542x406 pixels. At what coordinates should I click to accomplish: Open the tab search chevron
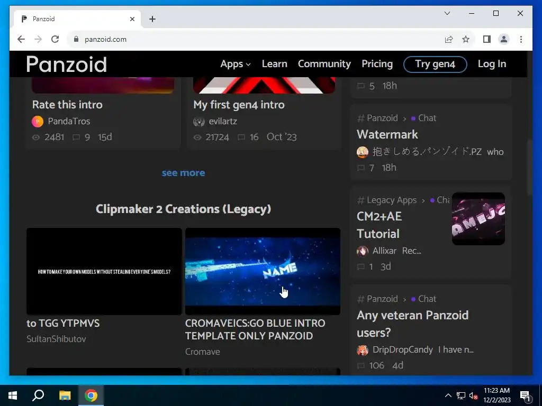click(447, 13)
